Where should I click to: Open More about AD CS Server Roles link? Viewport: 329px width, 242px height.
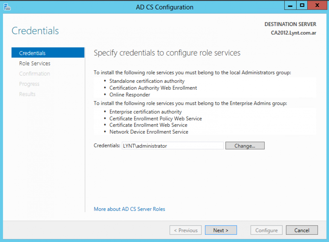coord(129,209)
